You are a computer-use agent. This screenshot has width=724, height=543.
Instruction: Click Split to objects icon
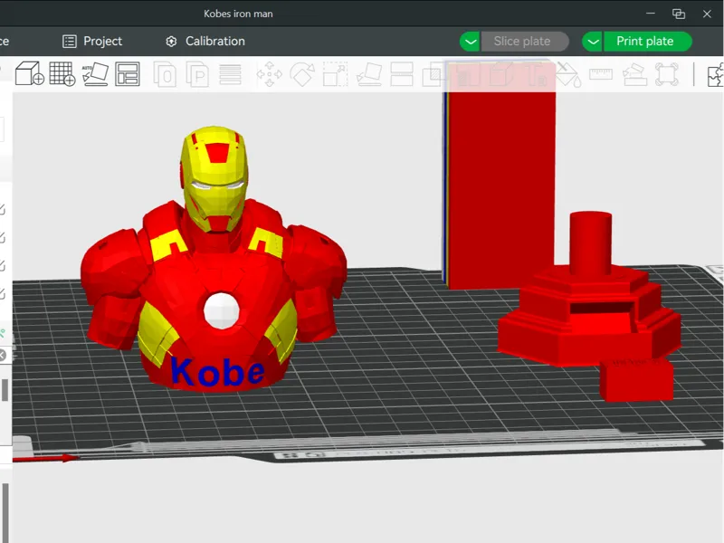point(165,74)
